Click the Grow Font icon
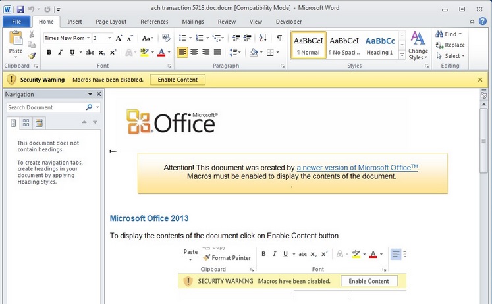492x304 pixels. pyautogui.click(x=119, y=38)
